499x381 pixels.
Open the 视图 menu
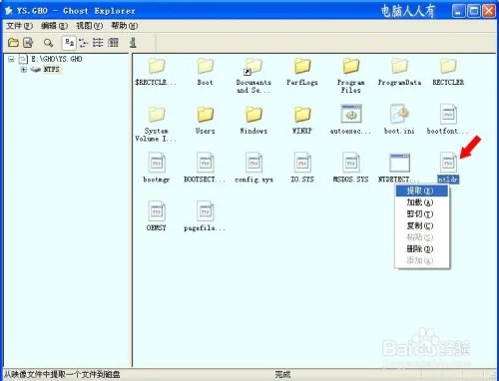[89, 26]
